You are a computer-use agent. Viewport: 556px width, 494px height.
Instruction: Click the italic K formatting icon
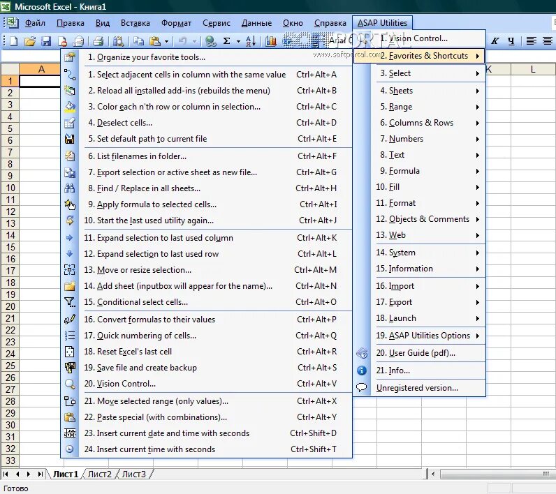coord(495,41)
